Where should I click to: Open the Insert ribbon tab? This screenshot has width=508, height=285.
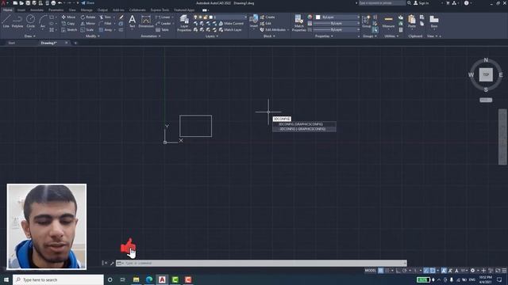21,10
